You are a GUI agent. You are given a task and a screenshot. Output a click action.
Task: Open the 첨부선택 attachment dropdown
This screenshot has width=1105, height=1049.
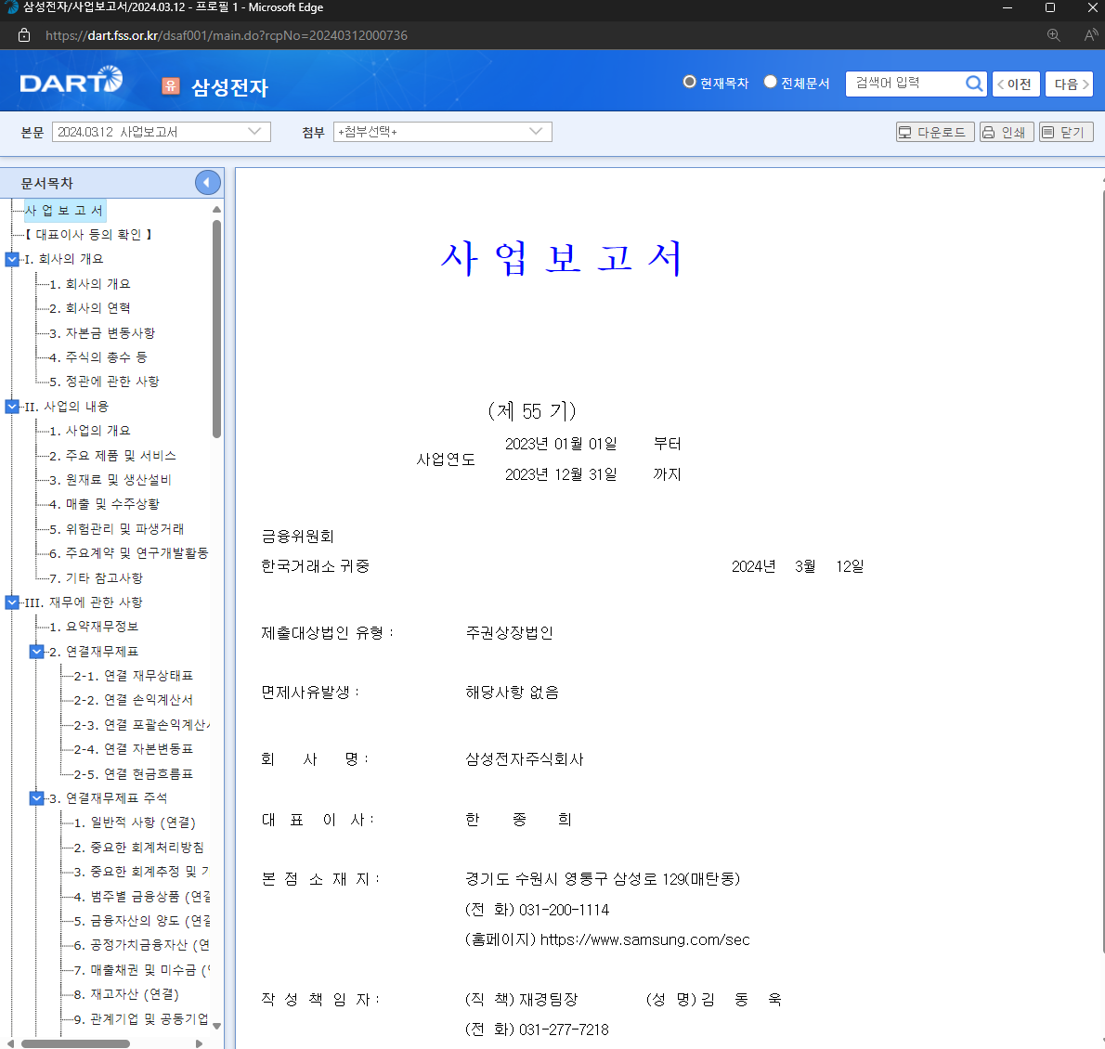443,132
